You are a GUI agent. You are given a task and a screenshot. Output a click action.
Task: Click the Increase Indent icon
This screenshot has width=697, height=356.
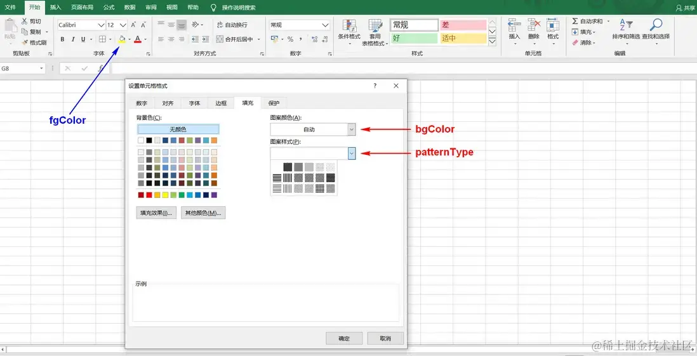coord(206,39)
